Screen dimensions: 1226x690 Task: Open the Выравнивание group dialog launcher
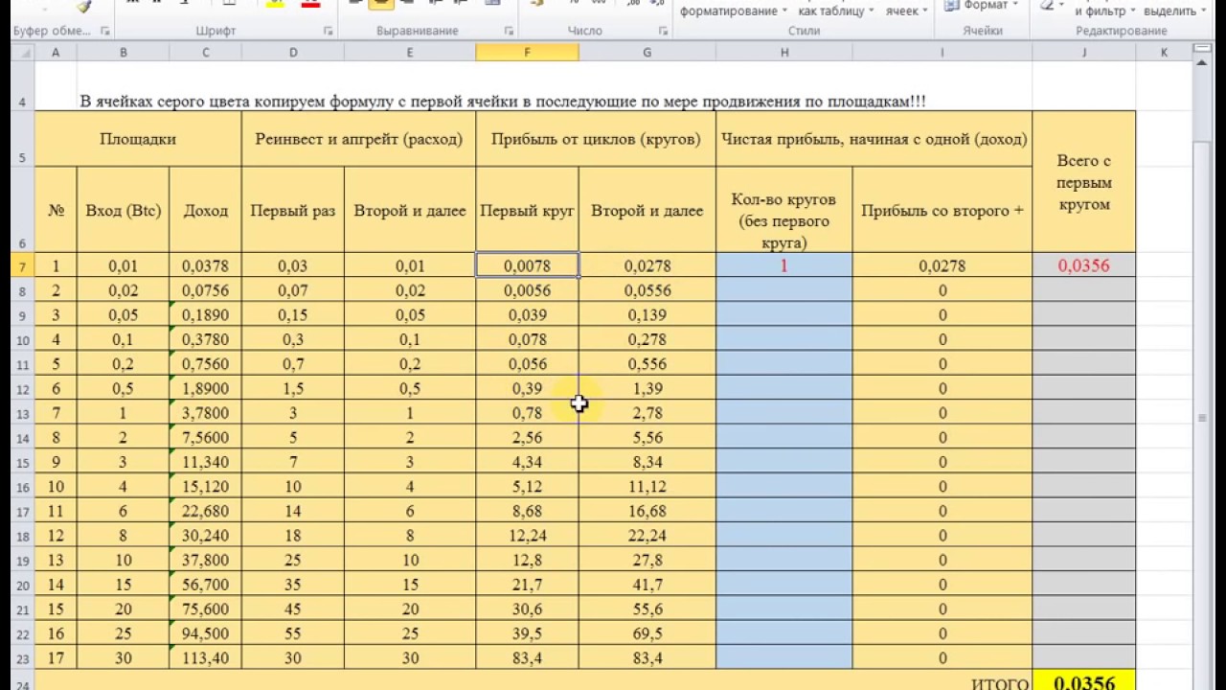tap(511, 32)
